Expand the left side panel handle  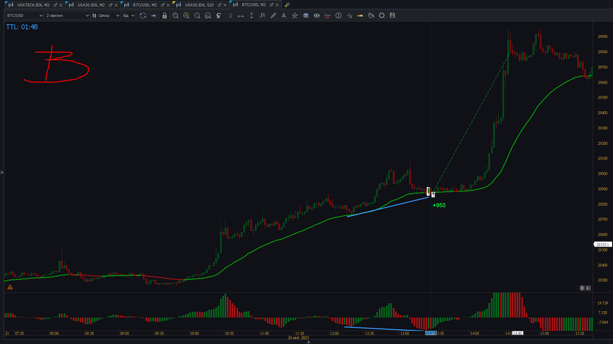point(2,172)
